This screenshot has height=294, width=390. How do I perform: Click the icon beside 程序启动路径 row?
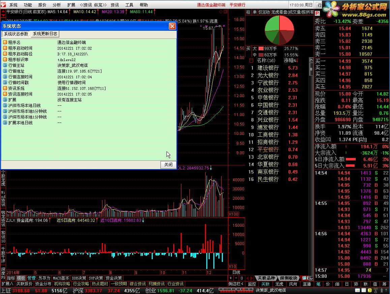click(5, 54)
